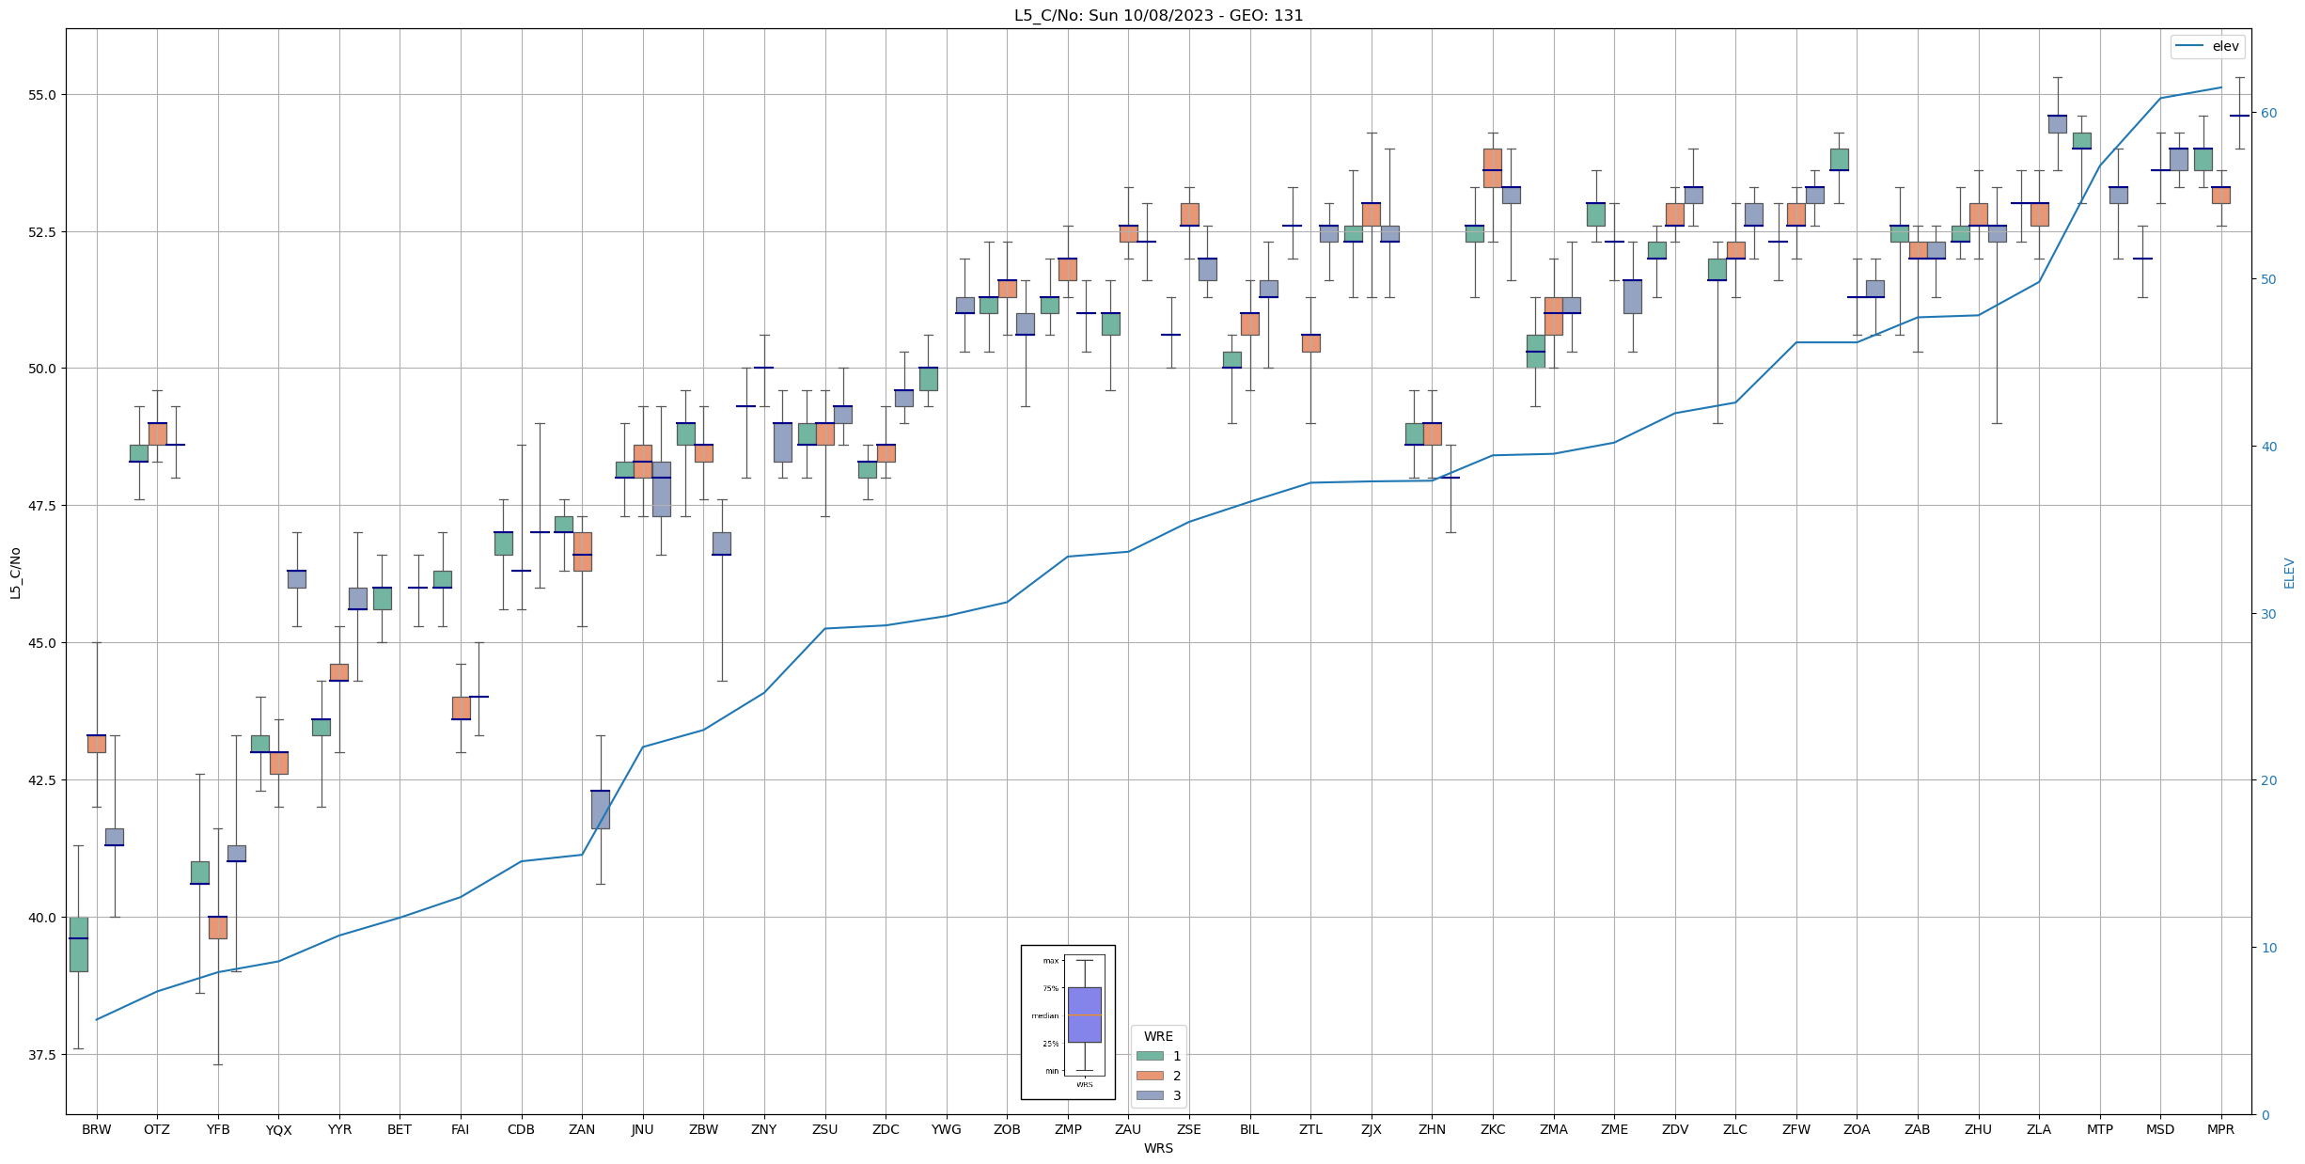Click the ZAB station tick label
This screenshot has height=1164, width=2305.
(x=1918, y=1129)
